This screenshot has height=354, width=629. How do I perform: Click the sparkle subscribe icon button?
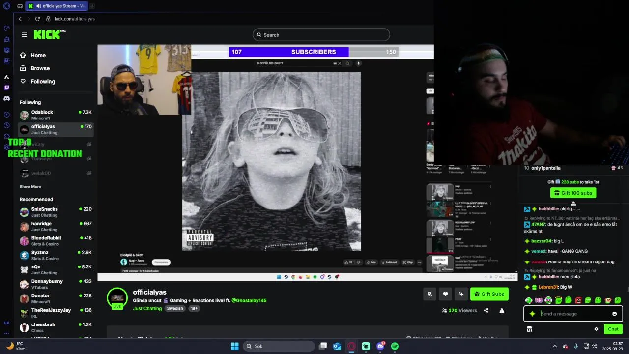click(461, 294)
